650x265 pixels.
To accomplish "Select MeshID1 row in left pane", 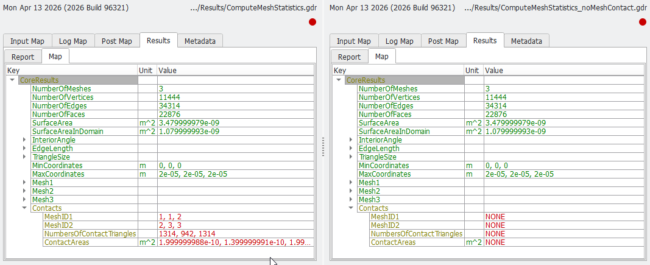I will point(178,216).
